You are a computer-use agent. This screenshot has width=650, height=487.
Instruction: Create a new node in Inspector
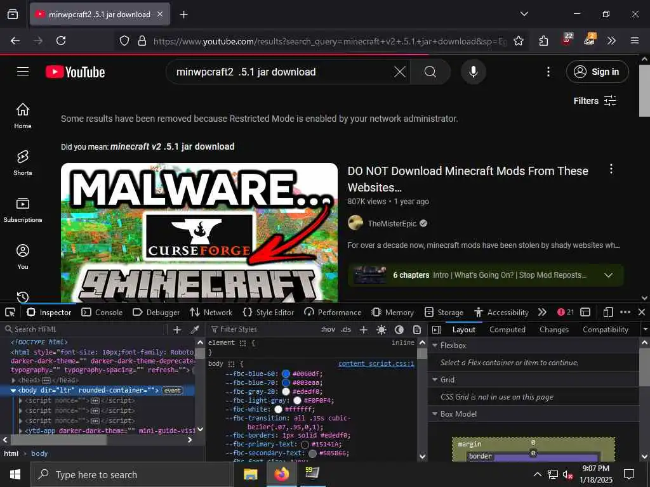coord(177,330)
